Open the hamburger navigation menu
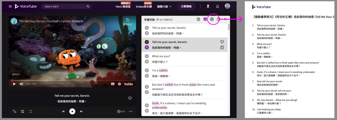This screenshot has height=120, width=337. click(10, 6)
